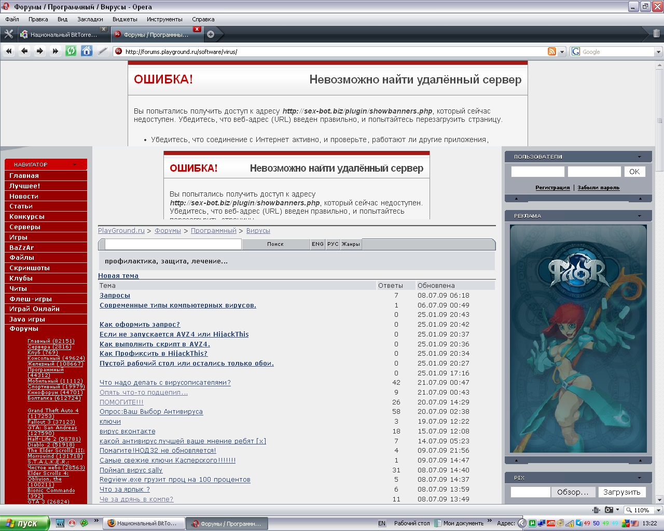Screen dimensions: 664x531
Task: Click the RaOR game advertisement banner
Action: (x=578, y=339)
